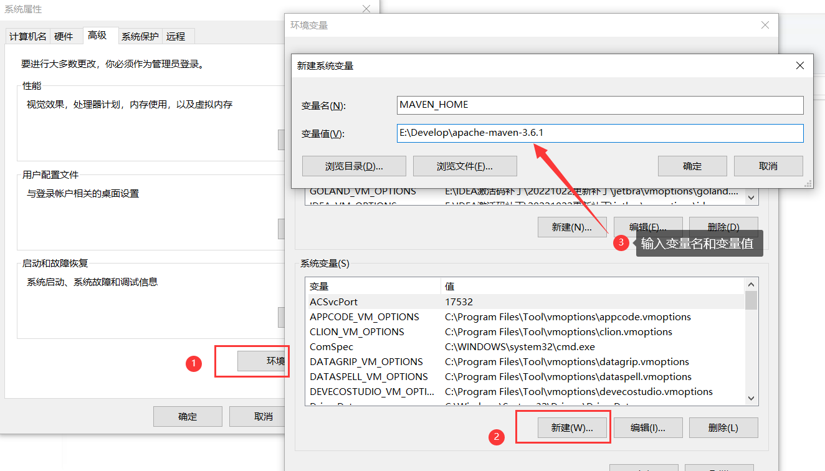The height and width of the screenshot is (471, 825).
Task: Open 环境变量 button in 系统属性
Action: click(262, 361)
